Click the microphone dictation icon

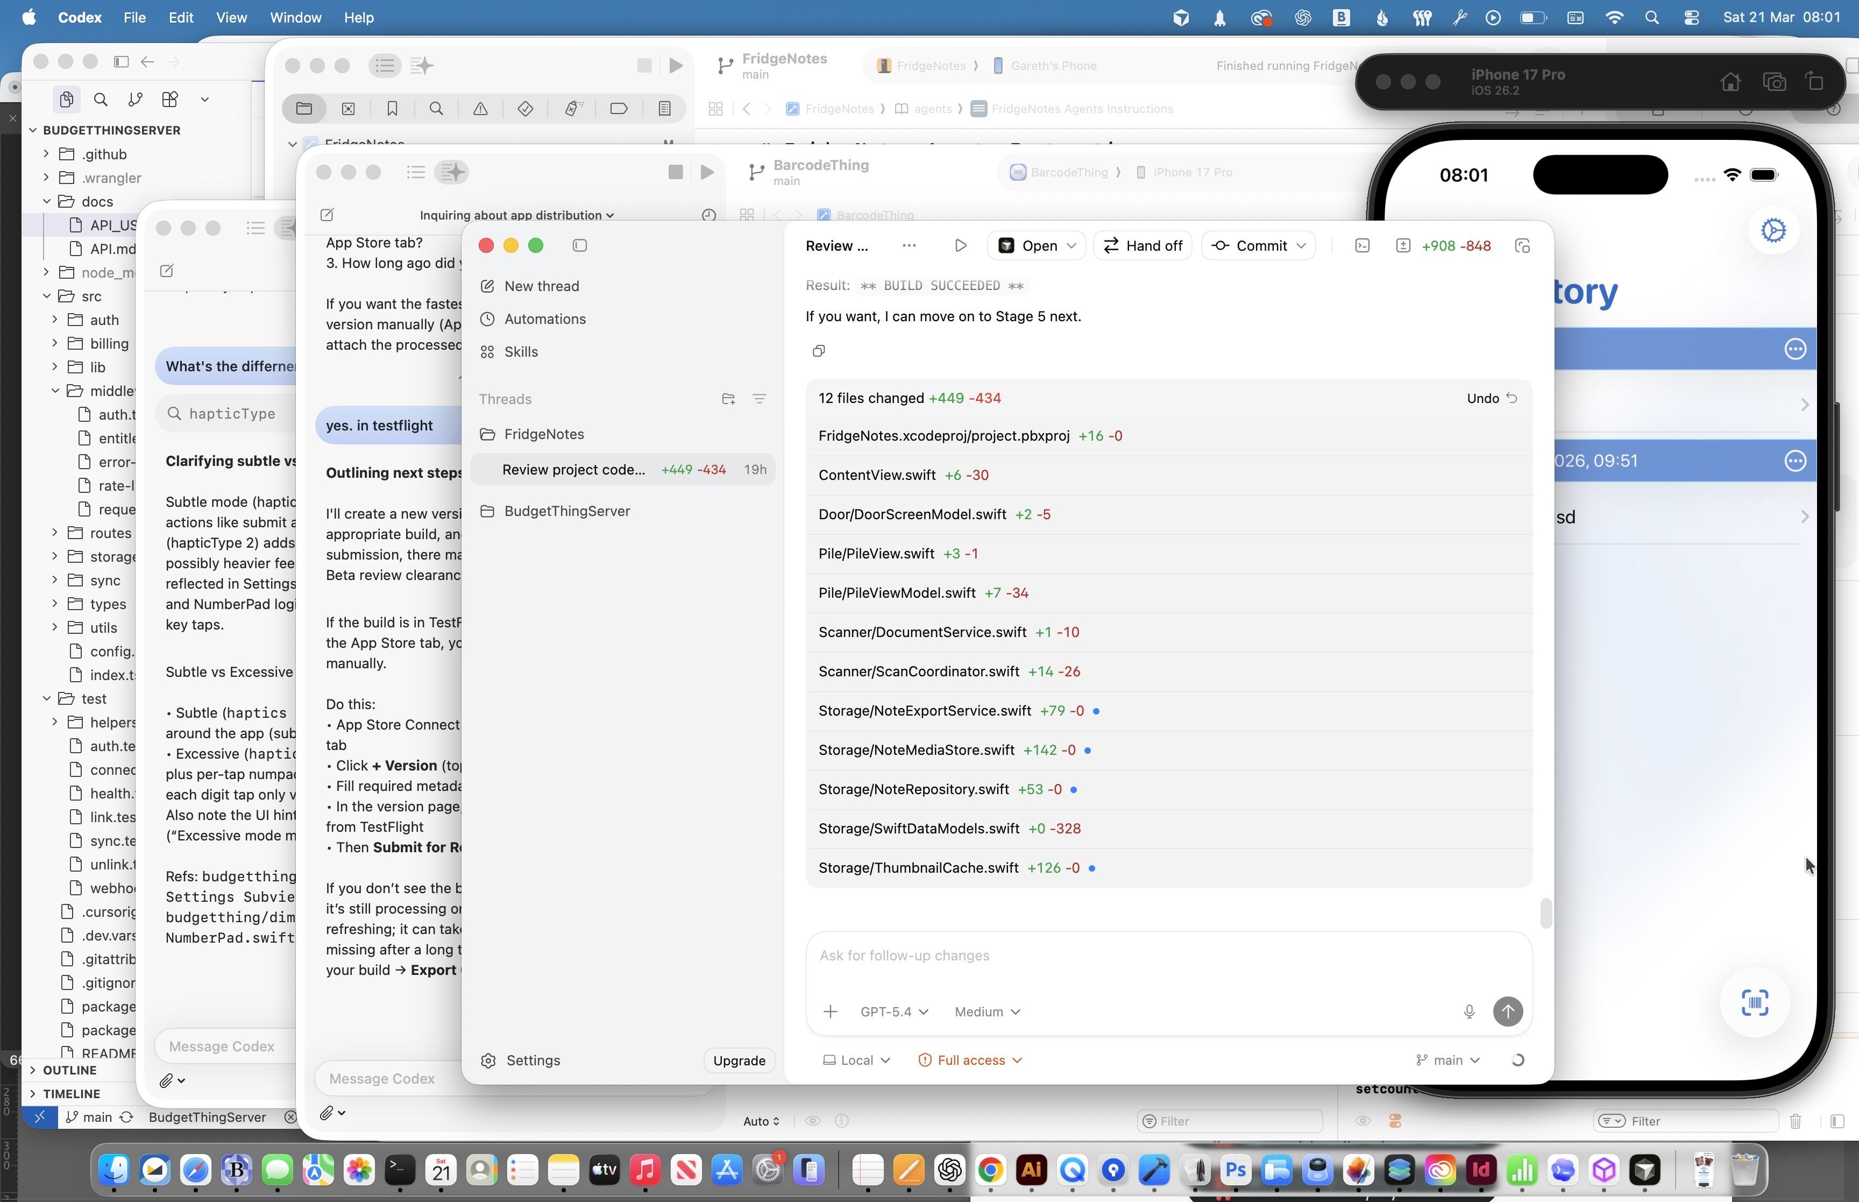point(1469,1012)
